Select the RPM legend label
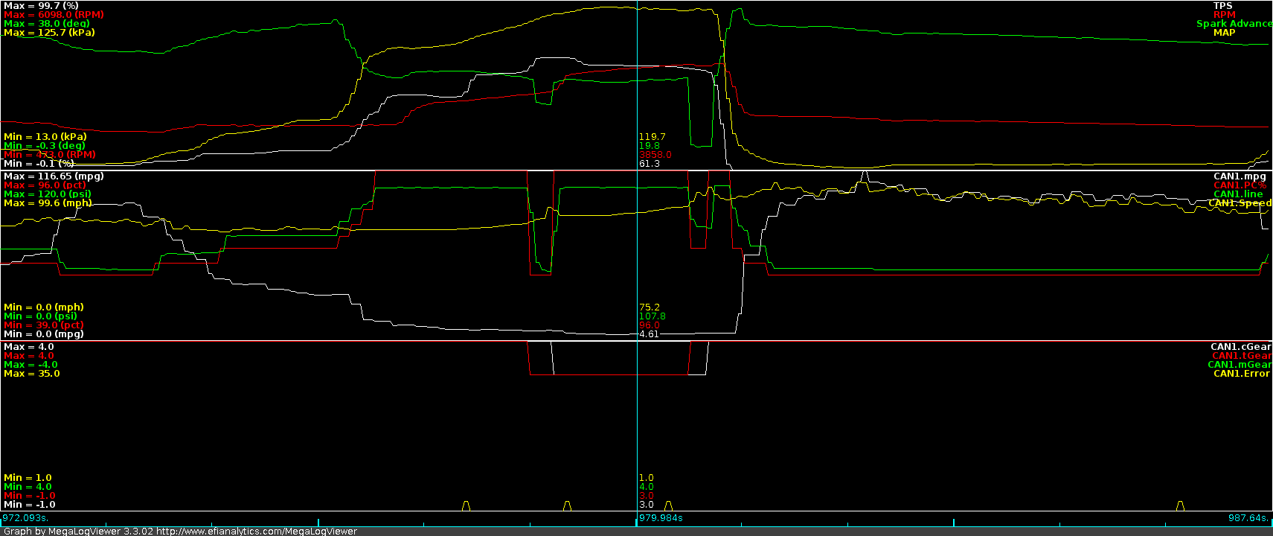 (x=1224, y=15)
